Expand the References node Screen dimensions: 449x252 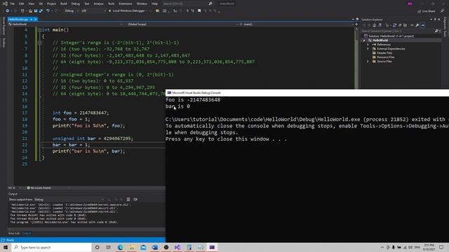(368, 45)
